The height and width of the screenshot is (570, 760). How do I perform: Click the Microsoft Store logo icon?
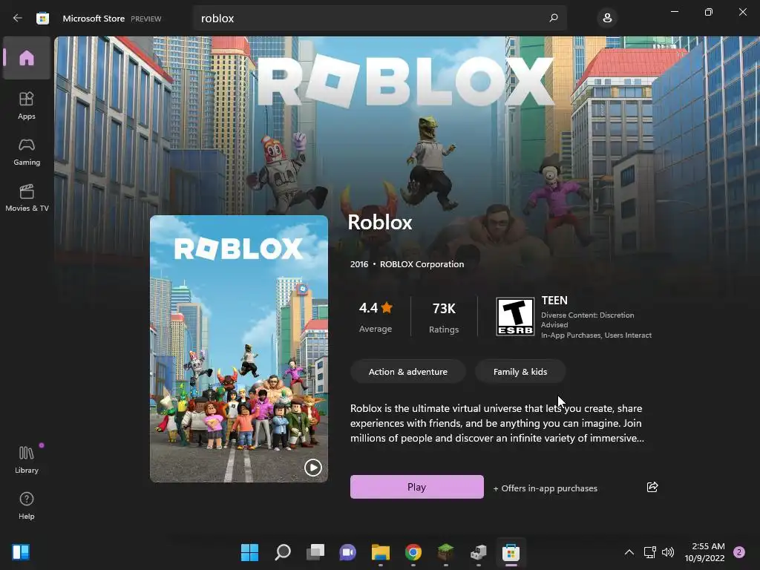42,19
